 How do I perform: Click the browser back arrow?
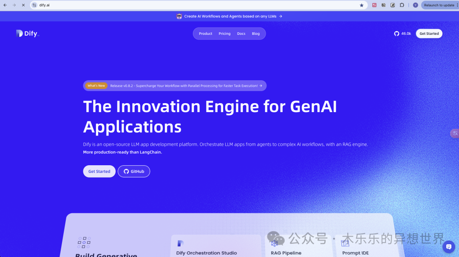coord(5,5)
